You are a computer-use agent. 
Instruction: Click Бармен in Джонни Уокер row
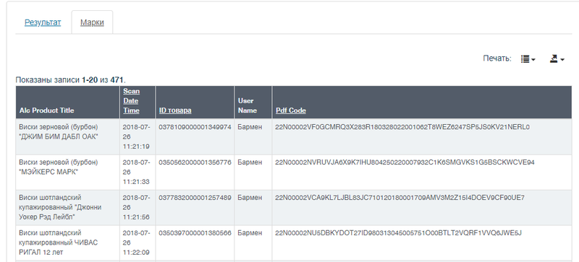pyautogui.click(x=250, y=198)
